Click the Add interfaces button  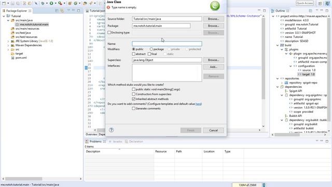(x=213, y=67)
